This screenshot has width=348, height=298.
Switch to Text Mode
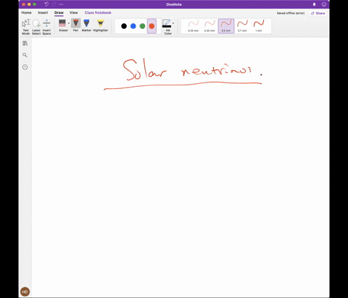(x=25, y=27)
